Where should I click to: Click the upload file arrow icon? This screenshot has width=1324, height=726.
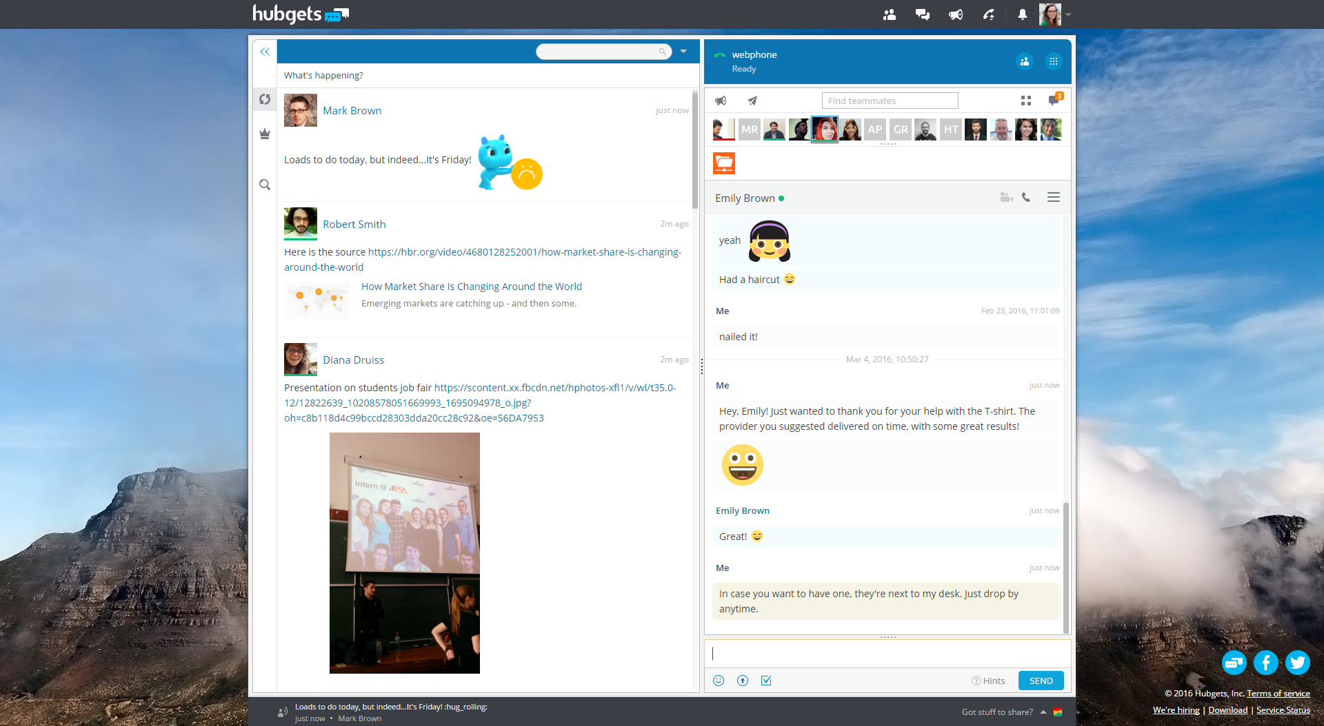point(743,681)
